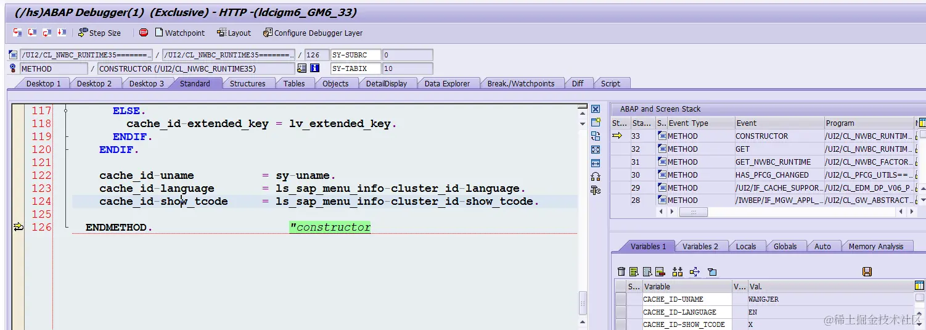Click the line number field 126

(x=317, y=55)
